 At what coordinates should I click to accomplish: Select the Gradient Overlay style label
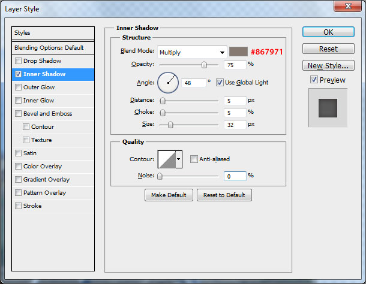(x=46, y=180)
